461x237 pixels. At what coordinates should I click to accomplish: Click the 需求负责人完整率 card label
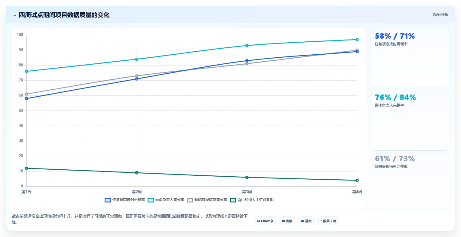click(x=389, y=105)
